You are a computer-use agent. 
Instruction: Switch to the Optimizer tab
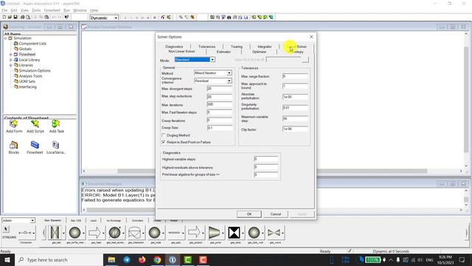tap(259, 52)
